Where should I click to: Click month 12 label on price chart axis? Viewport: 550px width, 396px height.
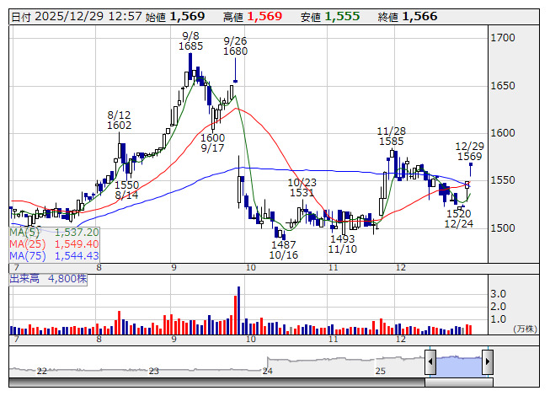(x=401, y=268)
